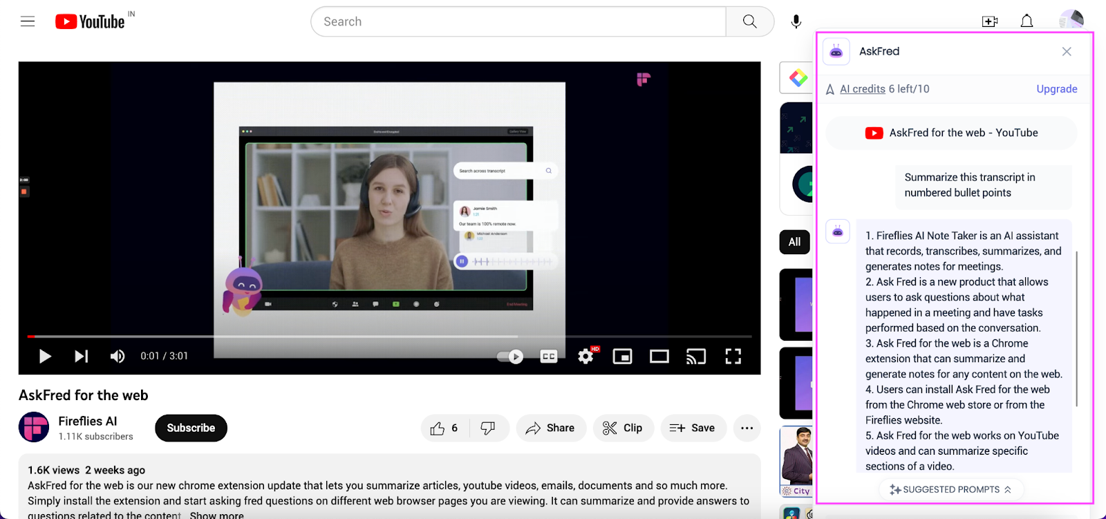Click the search magnifier button
1106x519 pixels.
(x=749, y=21)
